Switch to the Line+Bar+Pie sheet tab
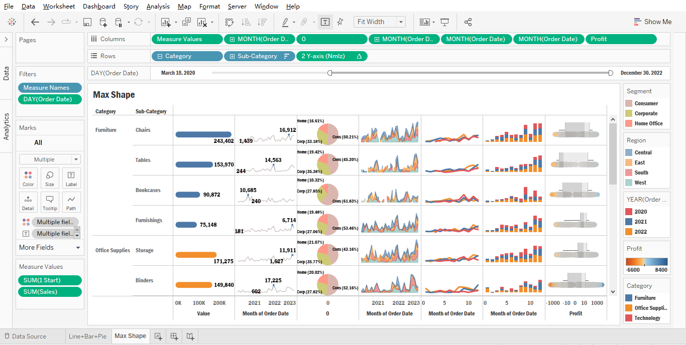686x345 pixels. tap(88, 336)
